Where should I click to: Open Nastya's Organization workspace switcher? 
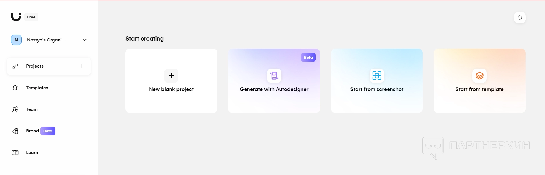(x=46, y=40)
